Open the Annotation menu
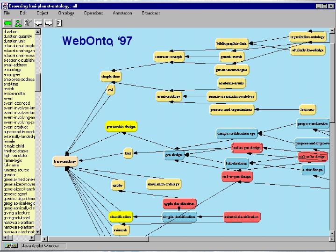The height and width of the screenshot is (252, 336). (x=122, y=13)
